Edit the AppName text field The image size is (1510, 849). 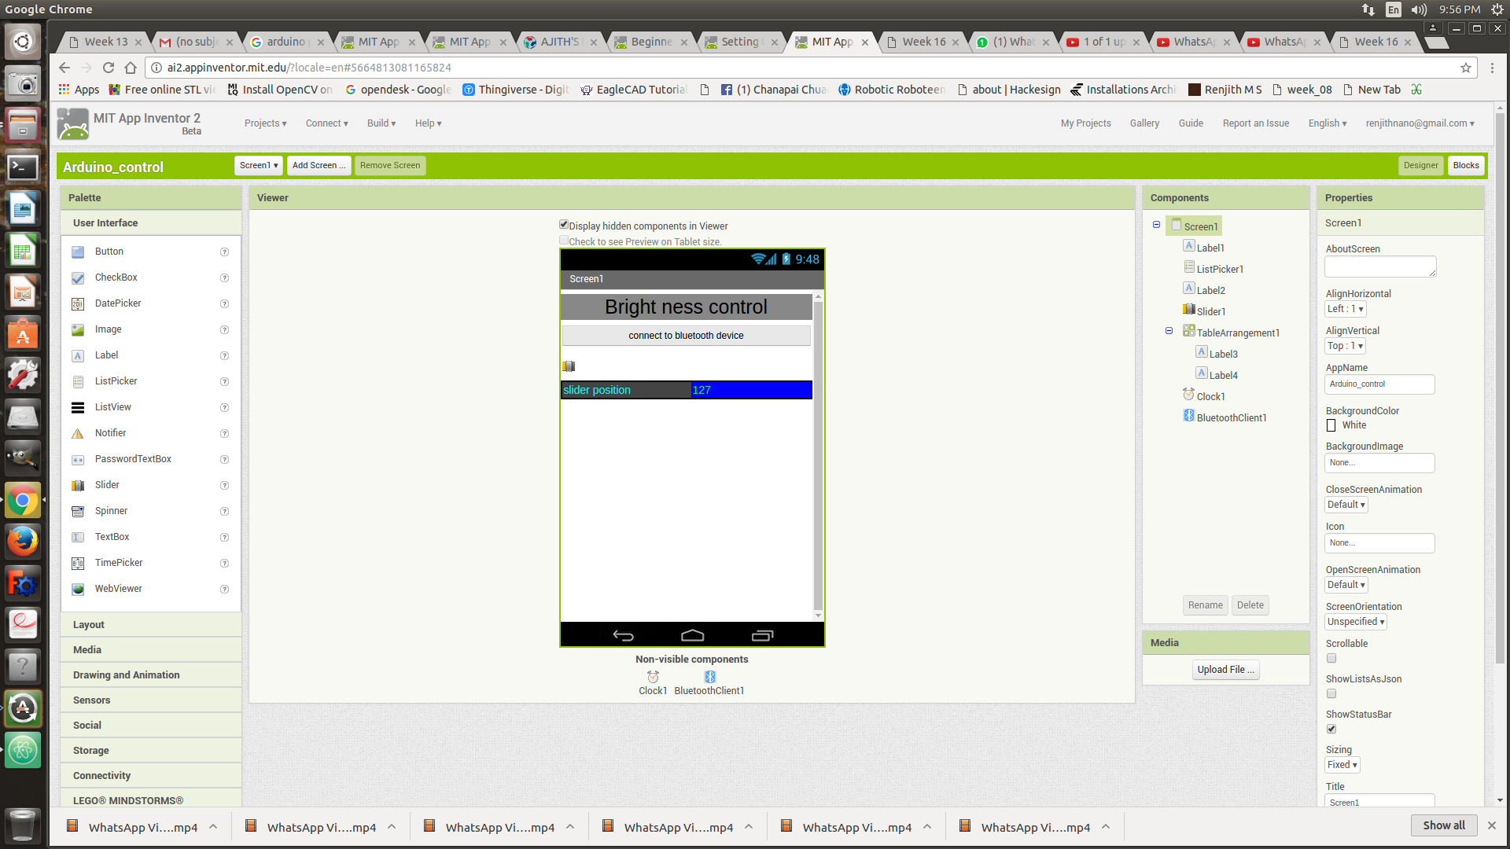click(1379, 384)
